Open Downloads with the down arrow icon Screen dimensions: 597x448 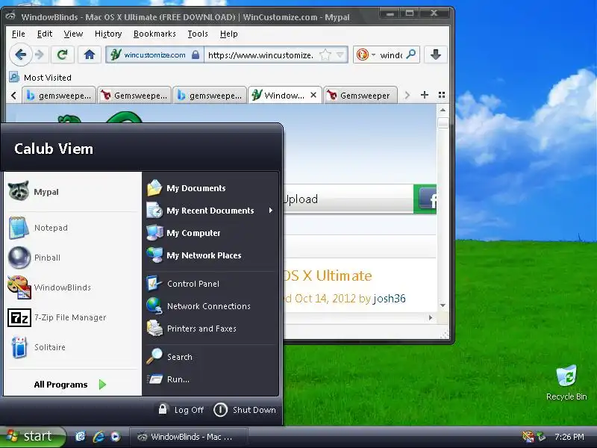click(436, 55)
